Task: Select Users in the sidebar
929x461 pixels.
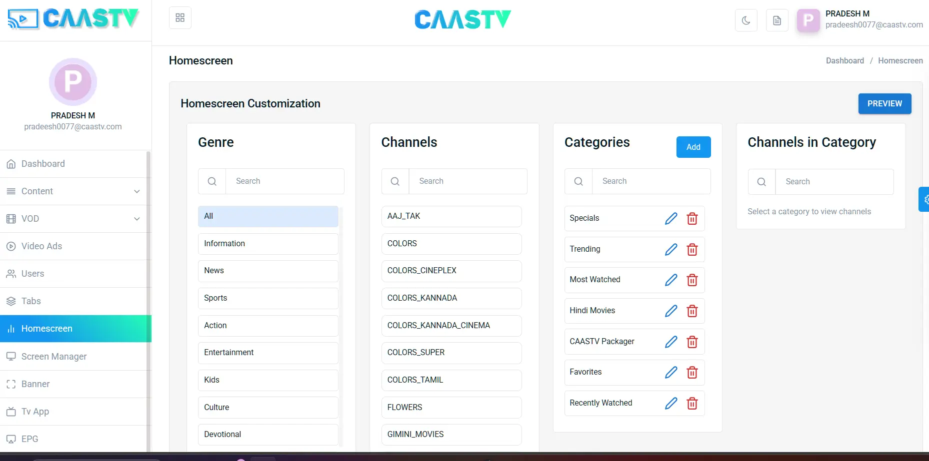Action: point(32,274)
